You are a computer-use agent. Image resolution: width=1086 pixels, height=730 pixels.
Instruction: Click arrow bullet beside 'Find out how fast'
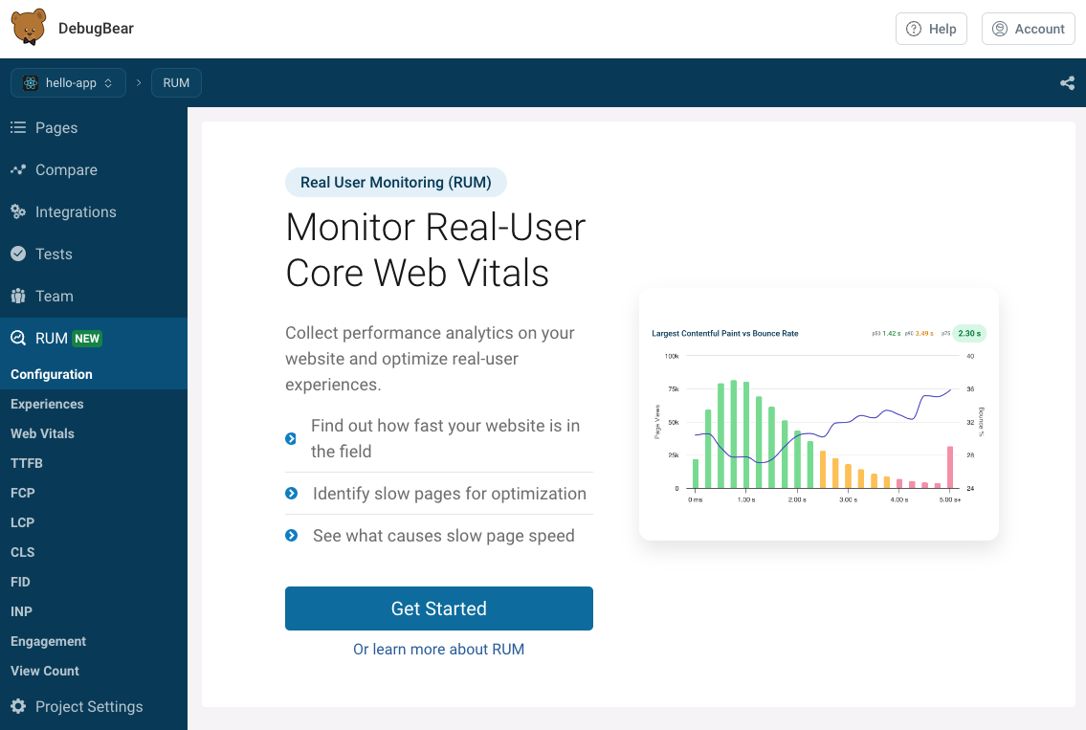coord(291,438)
